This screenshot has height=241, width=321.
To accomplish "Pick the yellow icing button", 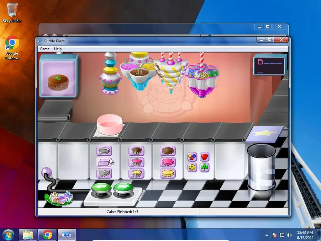I will tap(168, 173).
